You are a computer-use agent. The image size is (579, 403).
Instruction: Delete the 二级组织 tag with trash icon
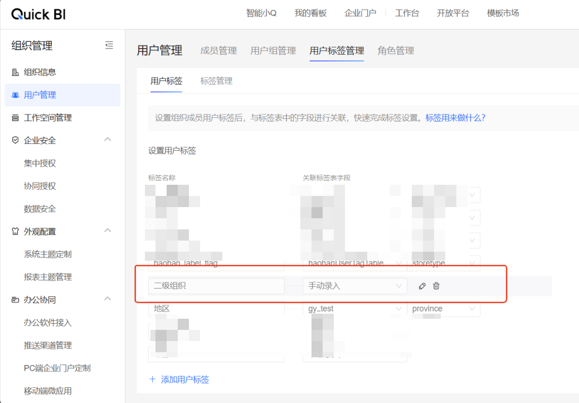[x=436, y=286]
